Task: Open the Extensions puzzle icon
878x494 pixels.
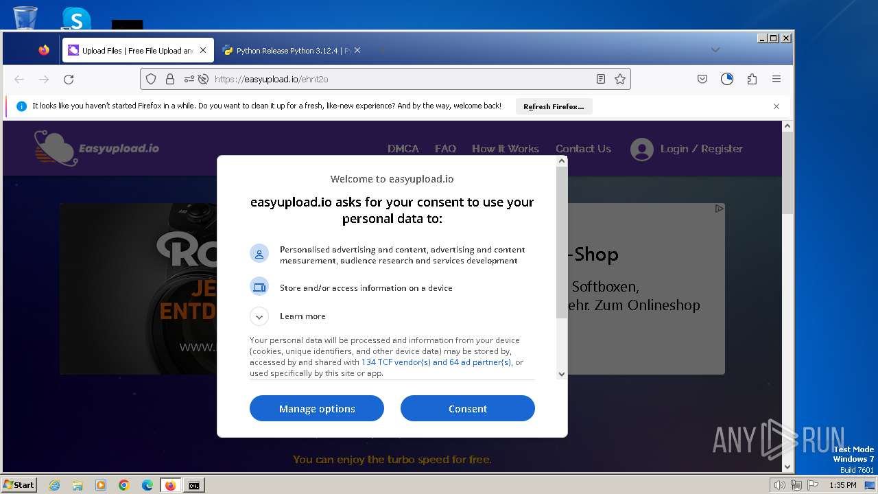Action: (x=752, y=79)
